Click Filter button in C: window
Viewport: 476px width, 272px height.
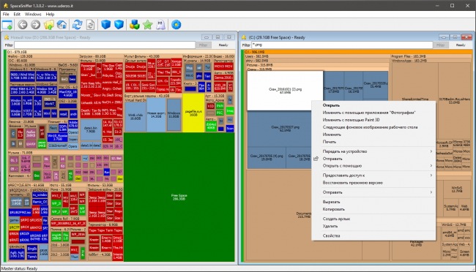point(440,45)
